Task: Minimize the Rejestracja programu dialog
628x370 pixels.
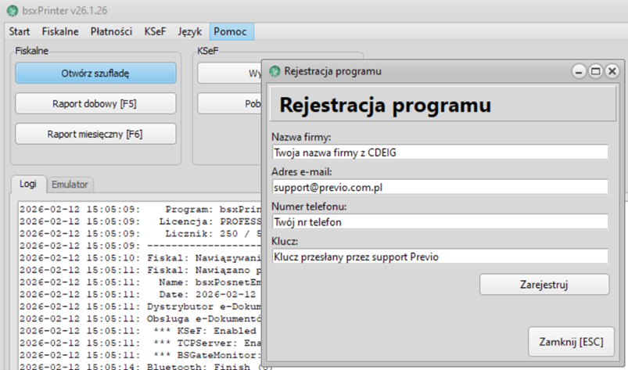Action: point(580,71)
